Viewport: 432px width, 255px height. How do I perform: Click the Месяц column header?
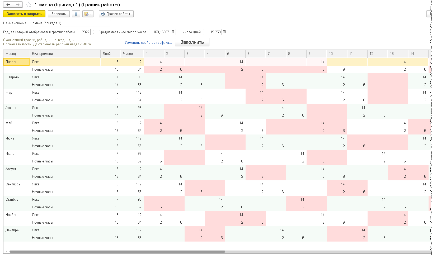click(x=16, y=54)
